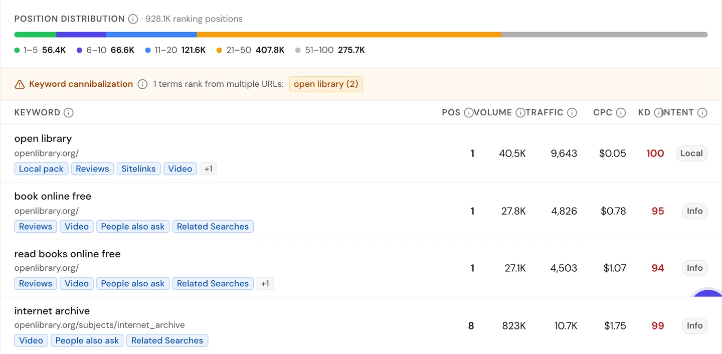Click info icon next to POS header
The width and height of the screenshot is (722, 354).
click(469, 113)
